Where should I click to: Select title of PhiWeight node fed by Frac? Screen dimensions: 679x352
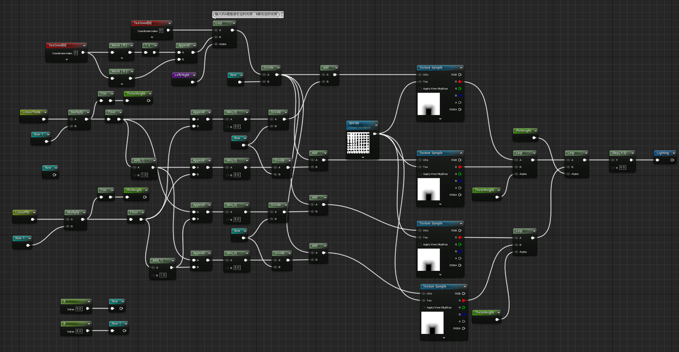[134, 190]
